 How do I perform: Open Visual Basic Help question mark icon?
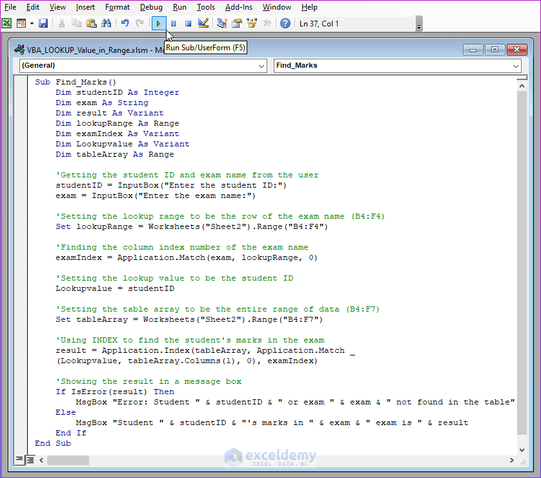point(285,23)
